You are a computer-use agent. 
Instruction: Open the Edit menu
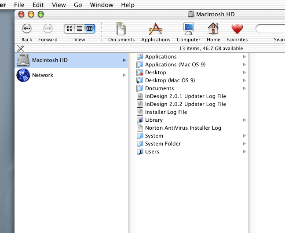(x=38, y=5)
